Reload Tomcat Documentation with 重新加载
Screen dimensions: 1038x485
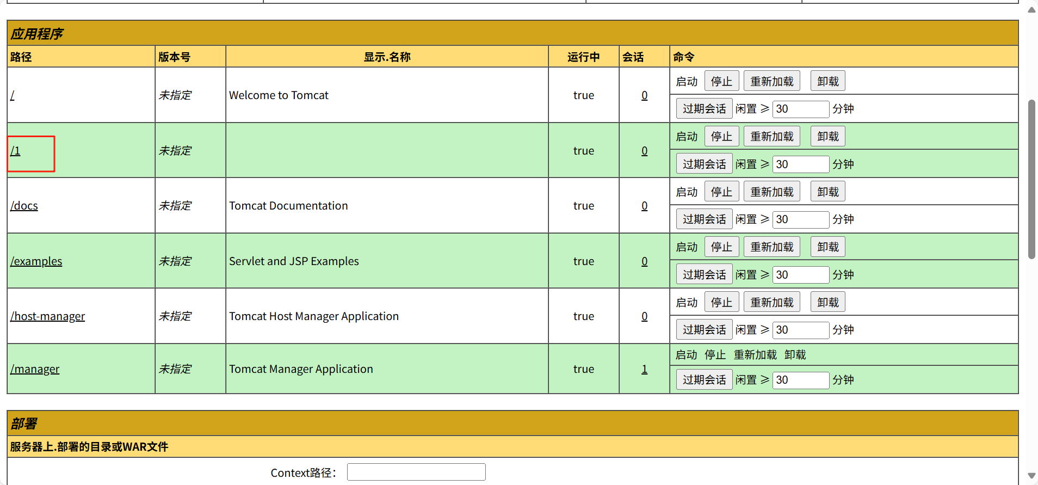click(x=772, y=192)
